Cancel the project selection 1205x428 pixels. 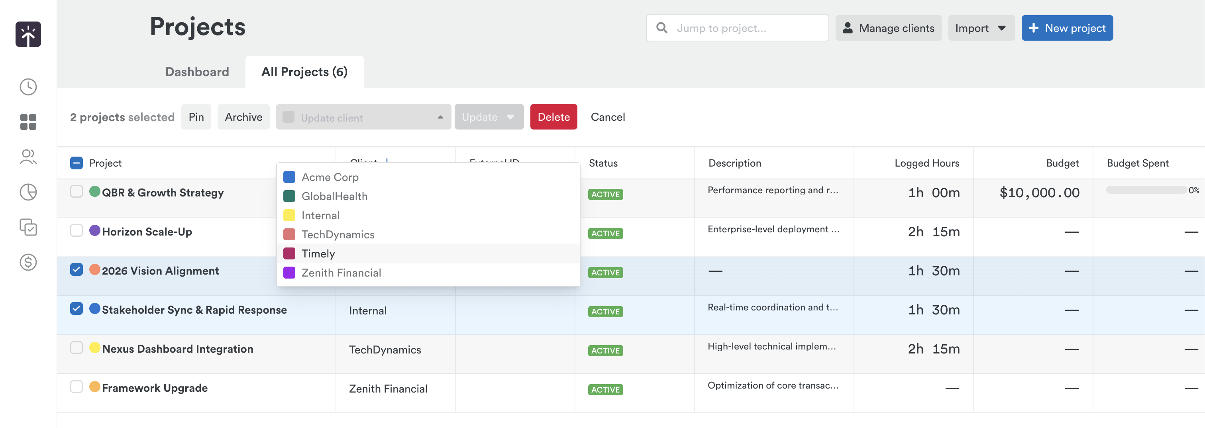(608, 117)
